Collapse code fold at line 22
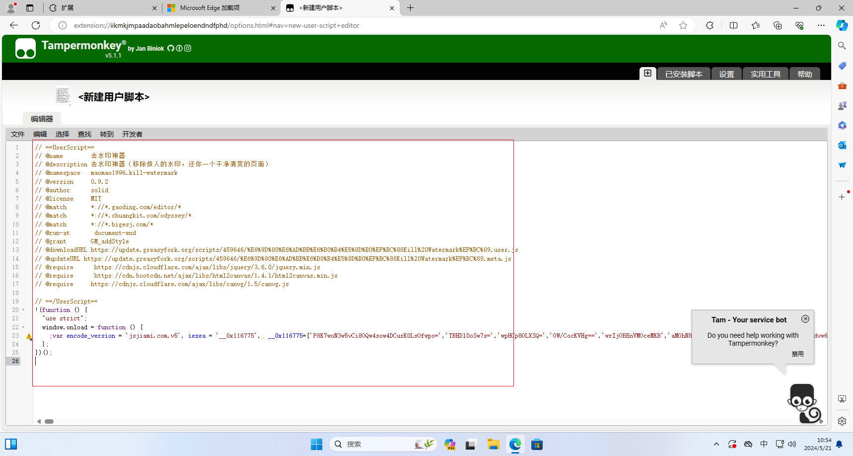The height and width of the screenshot is (456, 853). tap(23, 327)
